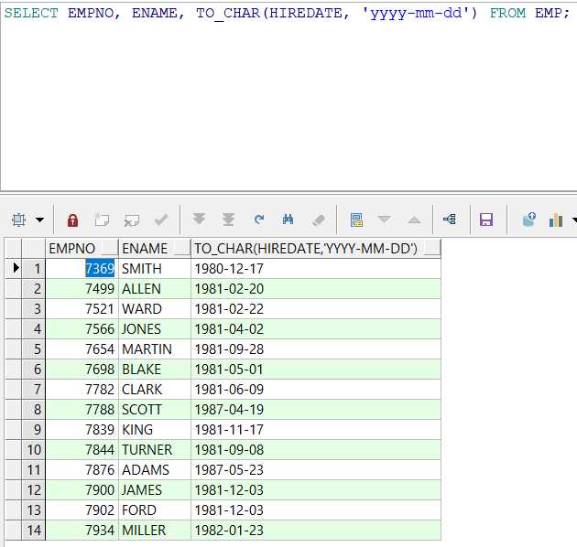Click the cell ALLEN
The image size is (577, 547).
click(x=155, y=289)
